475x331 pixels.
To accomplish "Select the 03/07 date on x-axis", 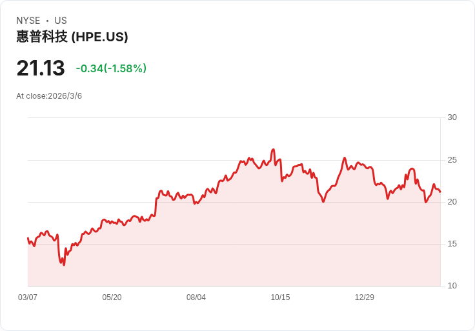I will click(x=28, y=297).
